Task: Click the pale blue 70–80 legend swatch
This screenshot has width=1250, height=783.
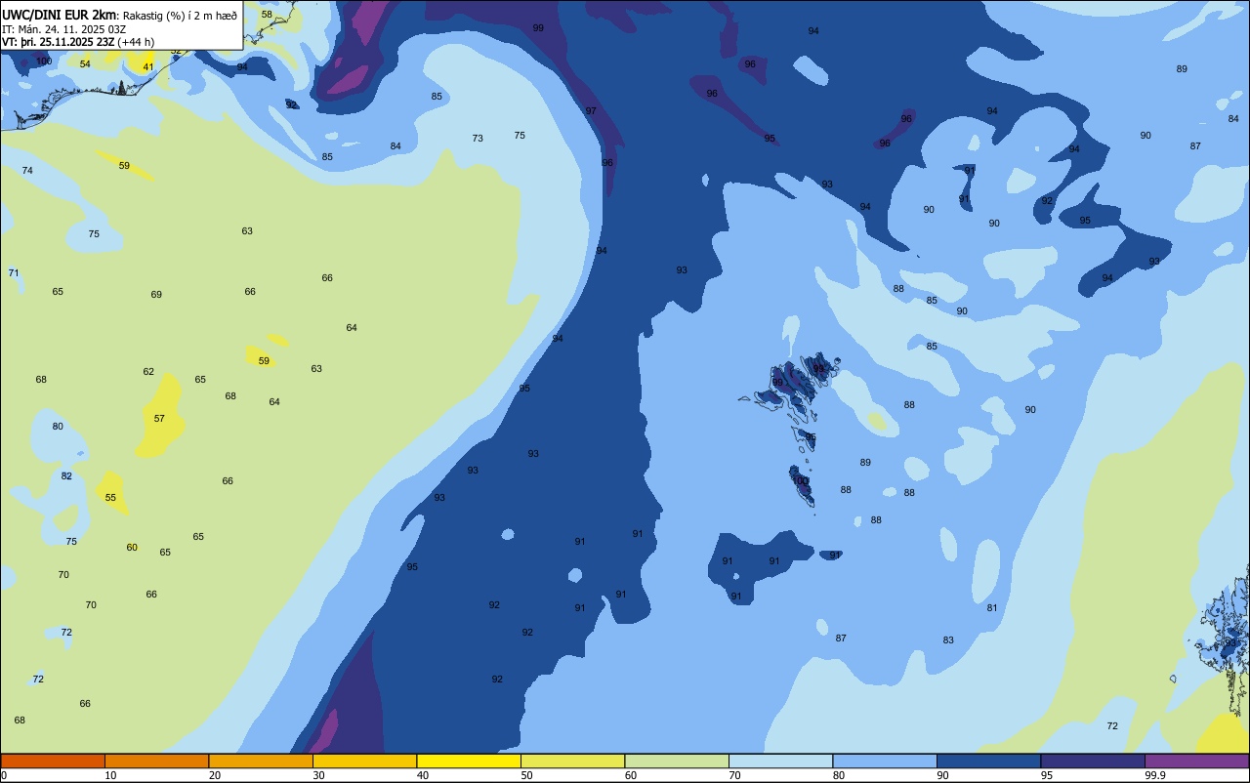Action: (x=780, y=761)
